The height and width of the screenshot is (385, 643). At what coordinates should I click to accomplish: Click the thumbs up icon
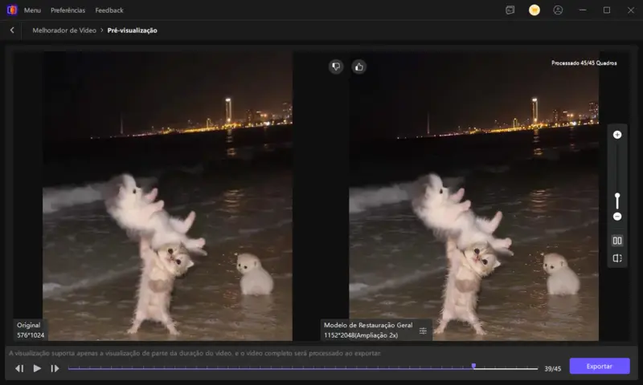(358, 67)
